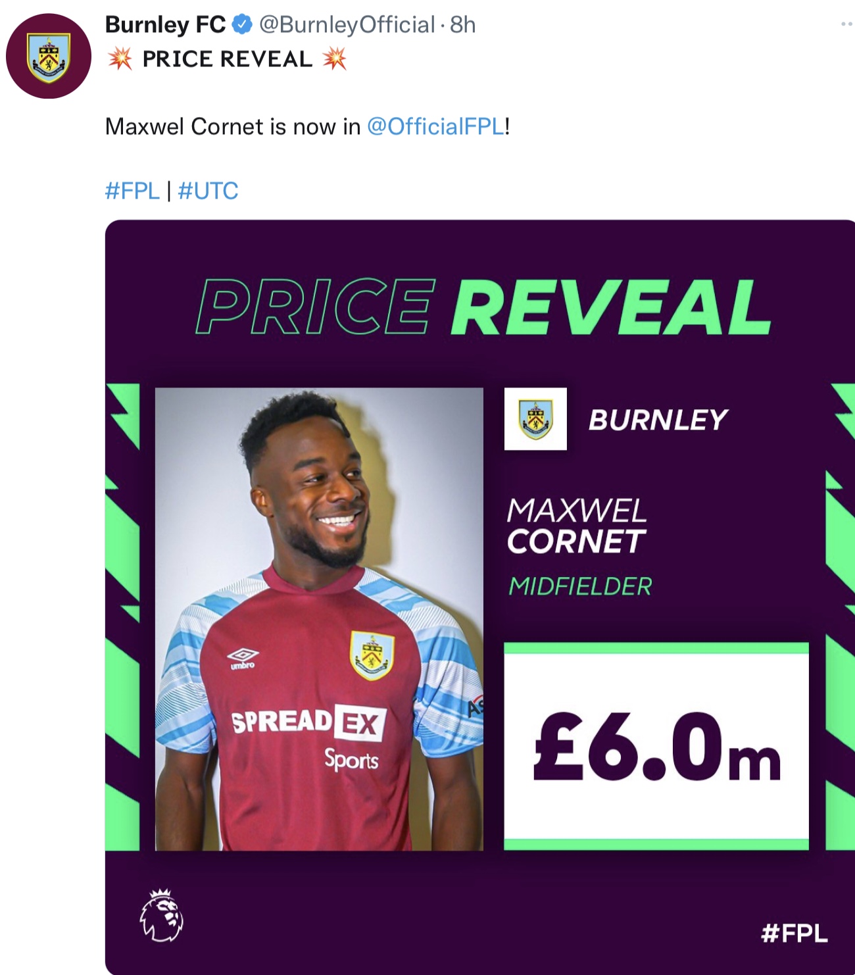
Task: Open the Burnley FC display name
Action: [x=165, y=25]
